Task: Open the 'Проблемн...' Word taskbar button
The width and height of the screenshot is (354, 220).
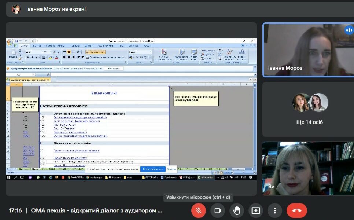Action: click(x=169, y=177)
